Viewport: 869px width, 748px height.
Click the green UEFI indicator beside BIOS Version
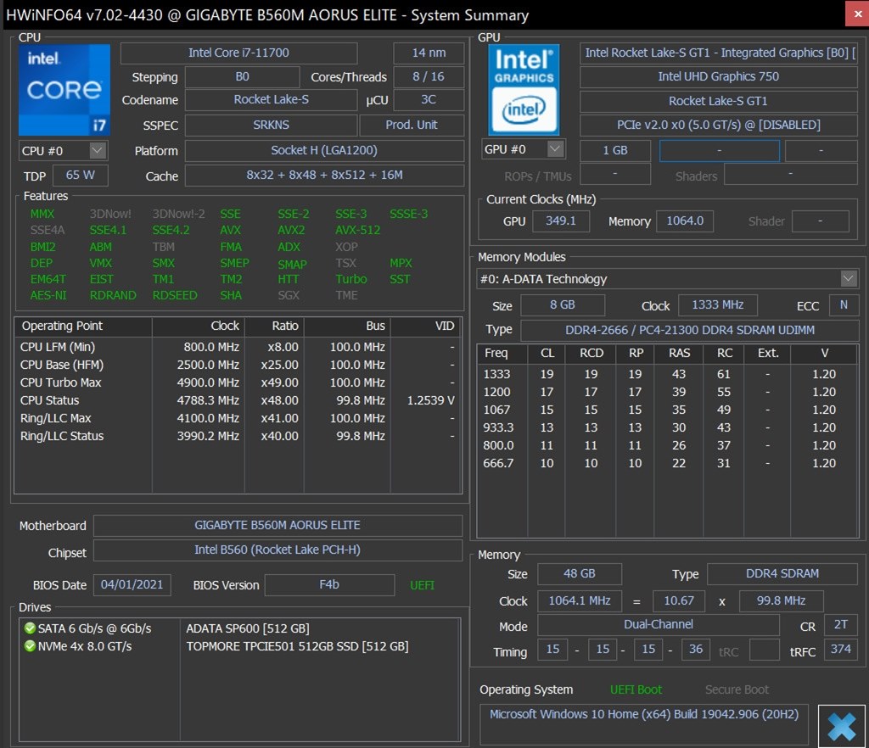422,584
